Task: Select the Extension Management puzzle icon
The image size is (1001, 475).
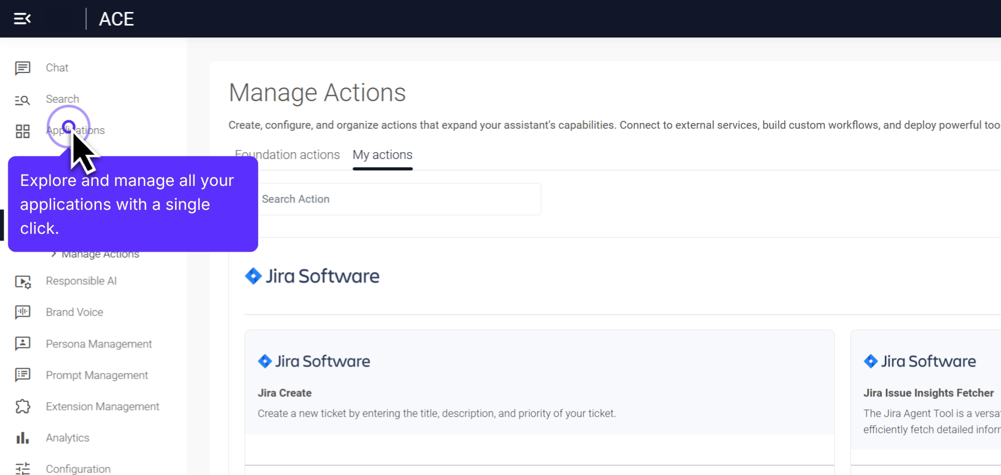Action: 22,407
